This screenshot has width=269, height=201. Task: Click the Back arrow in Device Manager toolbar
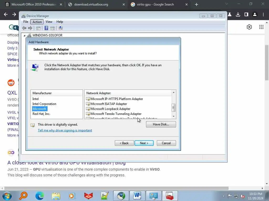click(24, 28)
